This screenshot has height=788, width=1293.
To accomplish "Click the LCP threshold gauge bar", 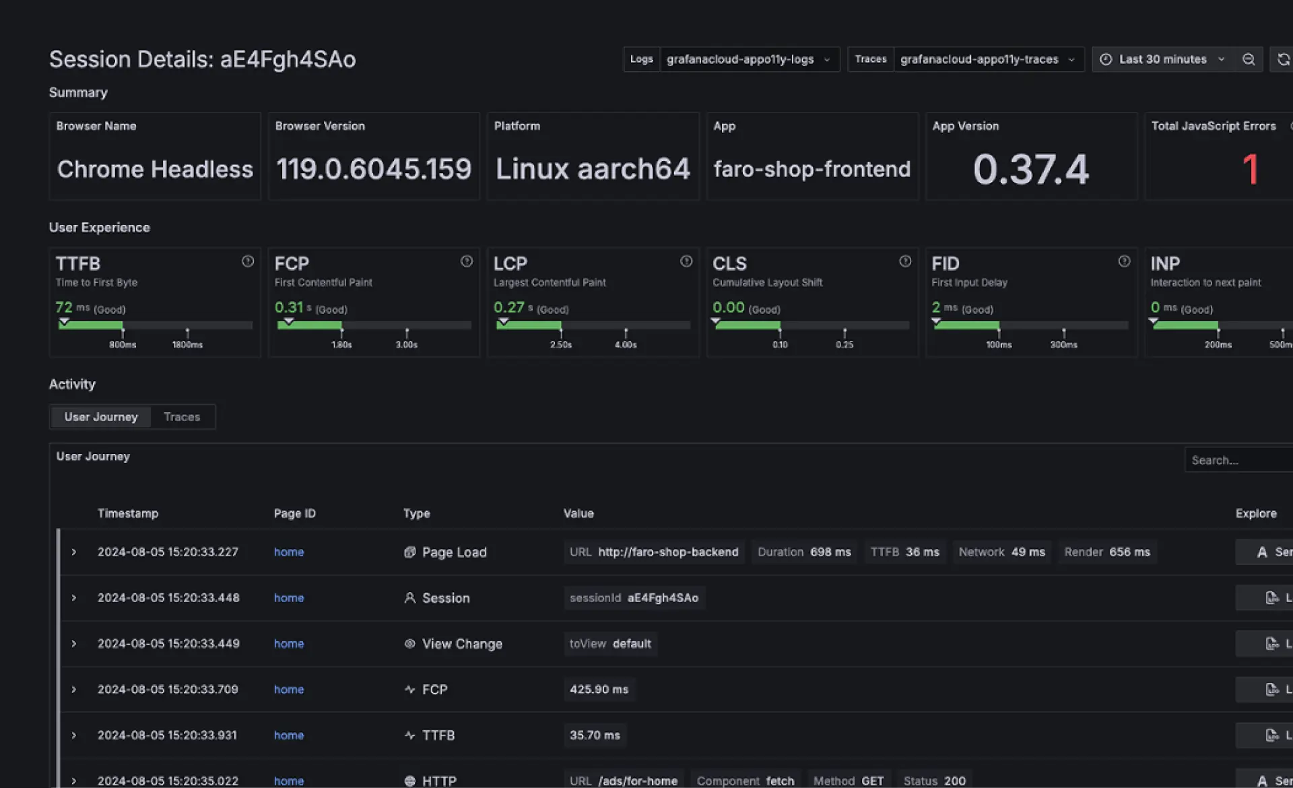I will coord(593,325).
